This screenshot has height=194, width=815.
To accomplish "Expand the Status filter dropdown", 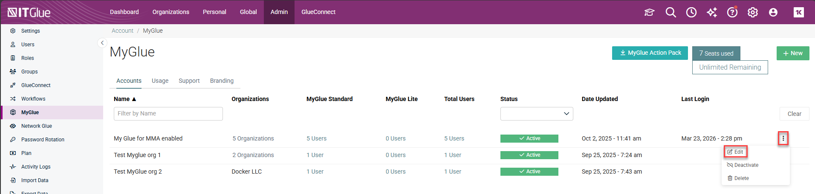I will [x=536, y=114].
